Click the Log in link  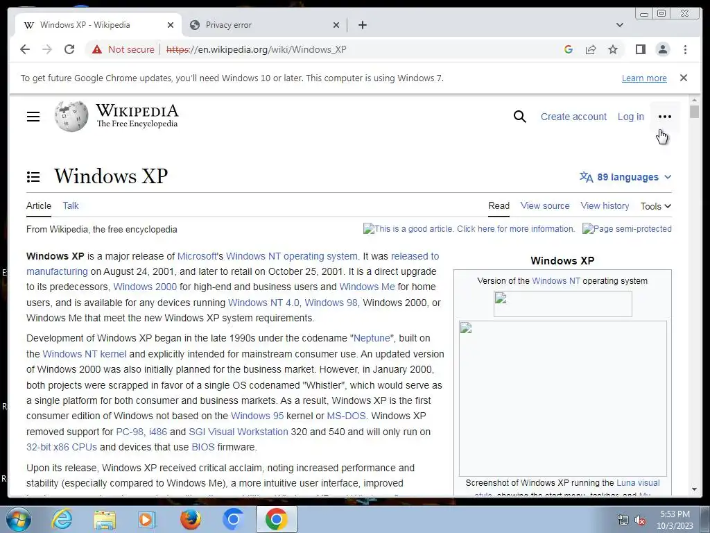tap(630, 117)
